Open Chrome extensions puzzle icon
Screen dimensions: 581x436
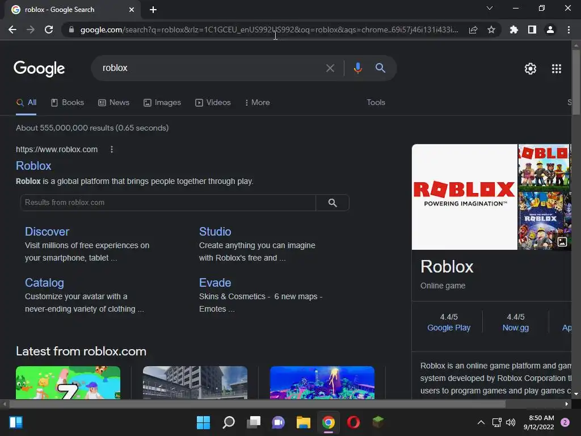click(x=514, y=30)
